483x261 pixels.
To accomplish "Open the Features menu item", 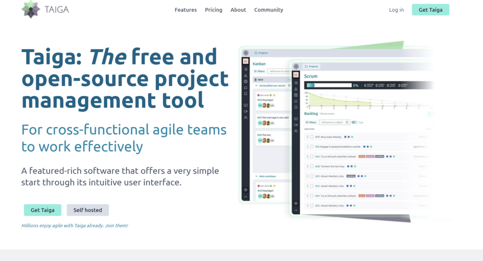I will pos(185,10).
